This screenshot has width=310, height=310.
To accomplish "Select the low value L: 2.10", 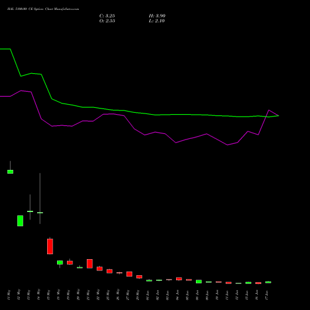I will click(x=157, y=21).
